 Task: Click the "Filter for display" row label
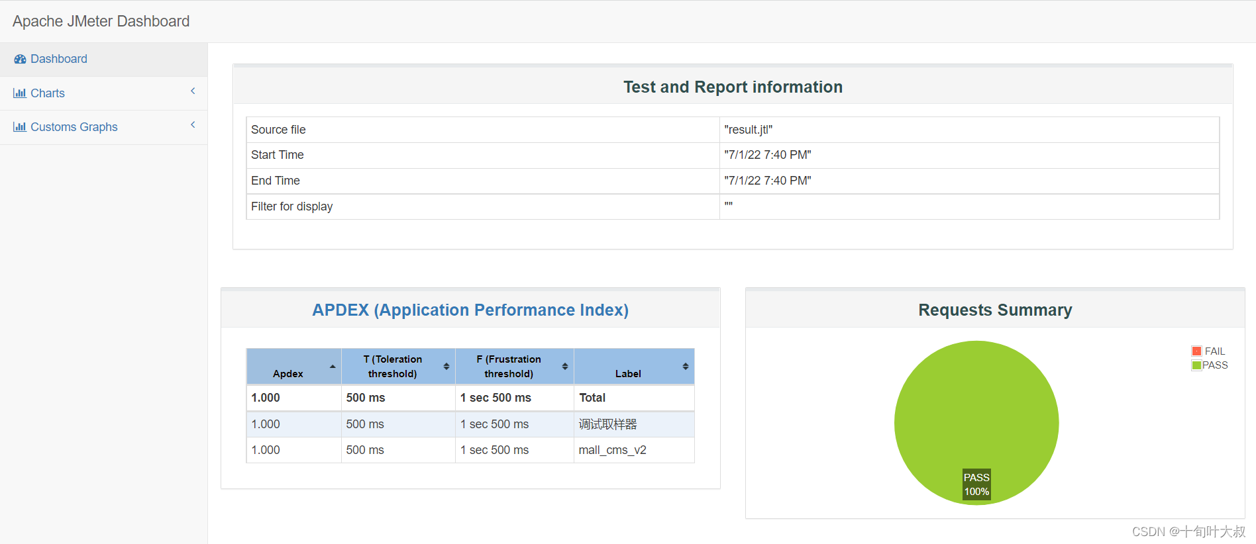pos(292,206)
